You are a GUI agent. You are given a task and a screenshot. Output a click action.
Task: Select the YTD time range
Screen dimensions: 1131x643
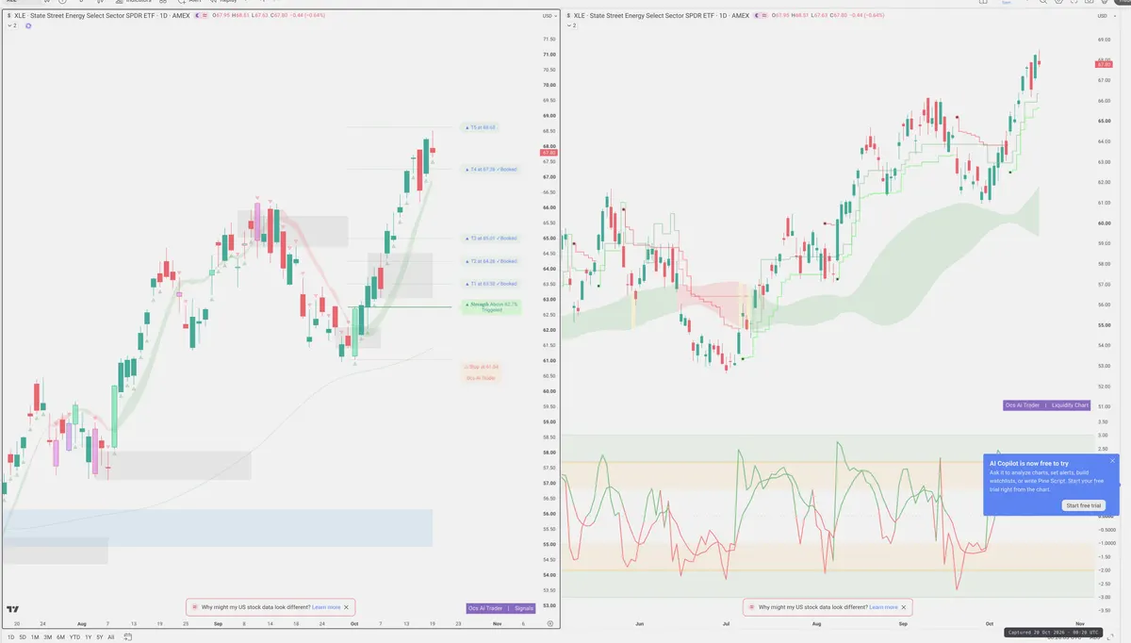click(74, 637)
